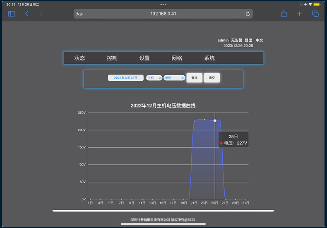Expand the 电压 parameter dropdown
This screenshot has width=327, height=228.
tap(174, 78)
